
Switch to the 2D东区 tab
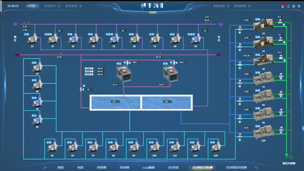173,167
